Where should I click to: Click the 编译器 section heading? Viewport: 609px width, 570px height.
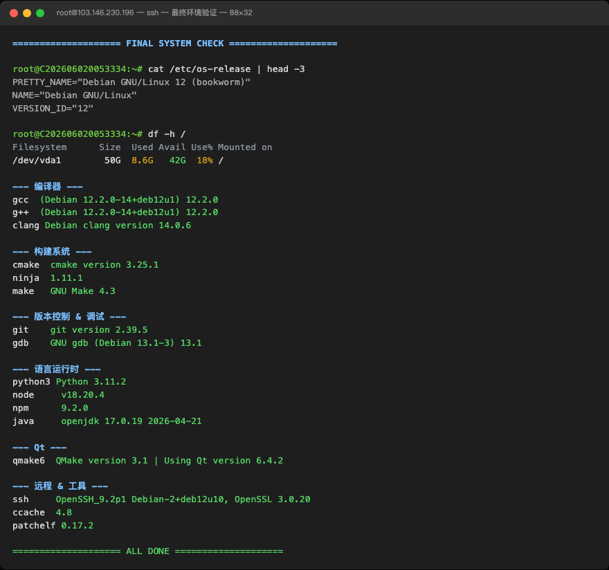(x=47, y=187)
